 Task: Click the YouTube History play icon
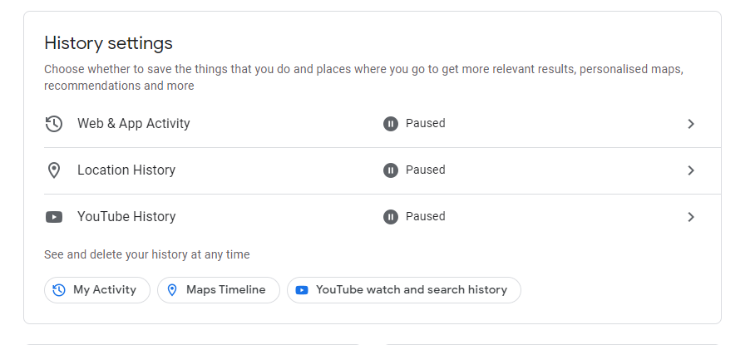pyautogui.click(x=54, y=217)
